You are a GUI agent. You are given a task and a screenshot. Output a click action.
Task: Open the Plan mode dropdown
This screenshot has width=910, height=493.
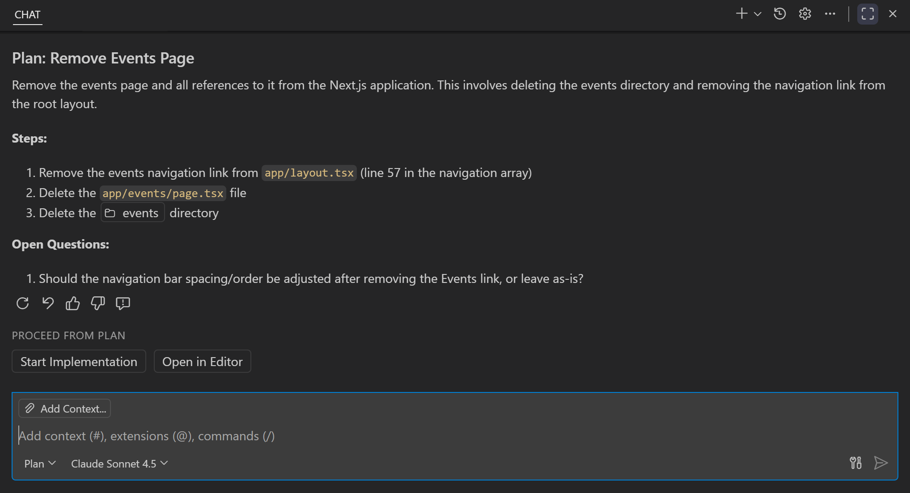[x=39, y=464]
